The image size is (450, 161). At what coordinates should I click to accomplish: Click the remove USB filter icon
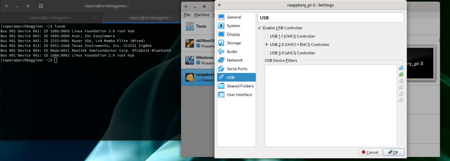pos(401,87)
